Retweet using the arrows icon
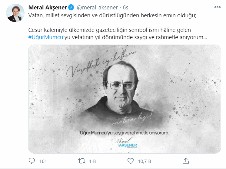The height and width of the screenshot is (169, 226). point(82,161)
